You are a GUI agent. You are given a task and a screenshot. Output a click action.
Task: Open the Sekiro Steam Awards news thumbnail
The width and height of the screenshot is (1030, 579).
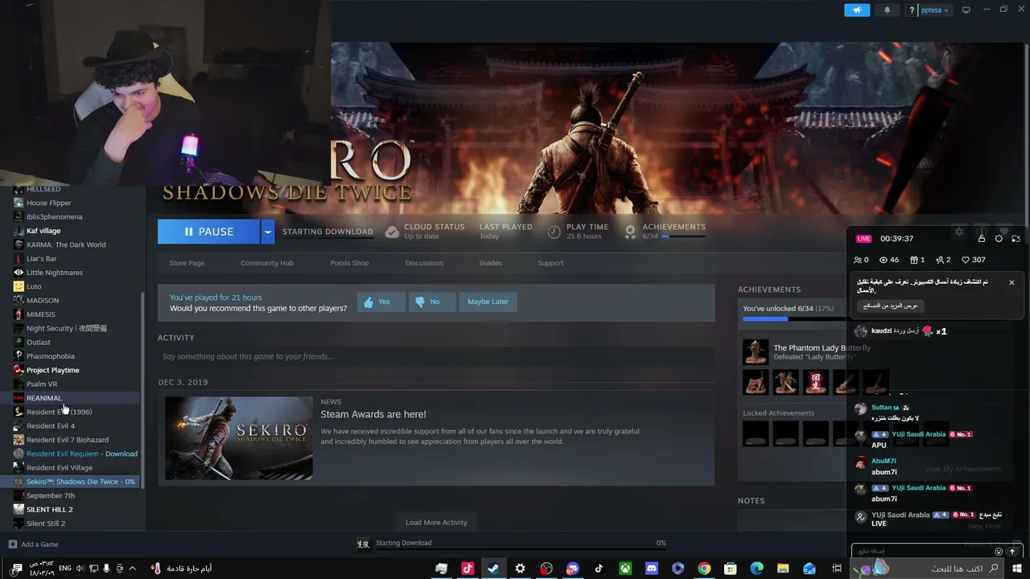click(239, 438)
